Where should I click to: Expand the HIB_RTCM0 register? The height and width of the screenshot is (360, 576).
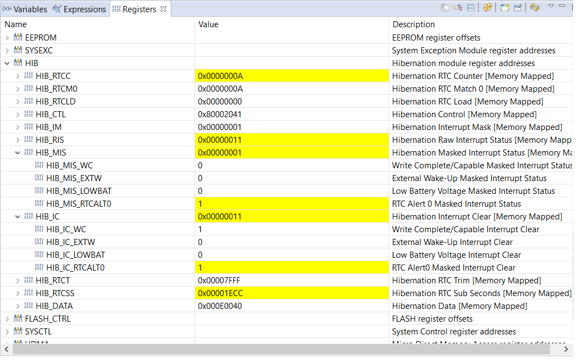(x=18, y=89)
